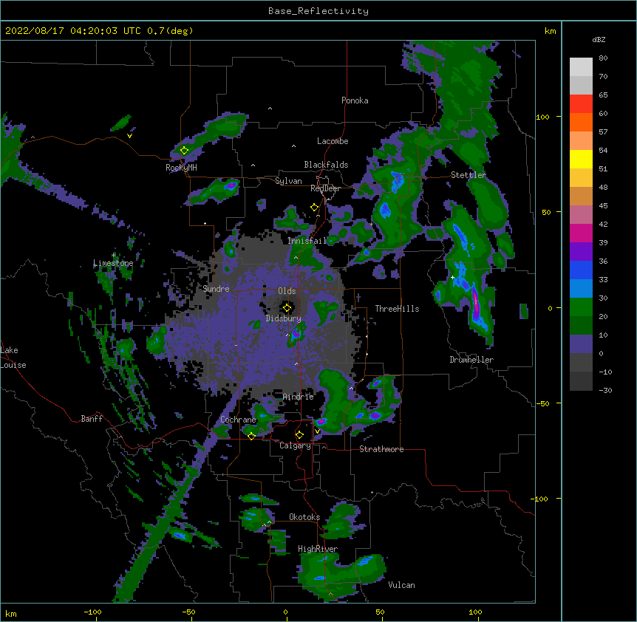637x622 pixels.
Task: Click the yellow diamond marker above Calgary label
Action: [299, 435]
